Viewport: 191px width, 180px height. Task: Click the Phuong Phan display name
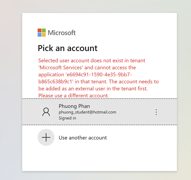tap(74, 106)
